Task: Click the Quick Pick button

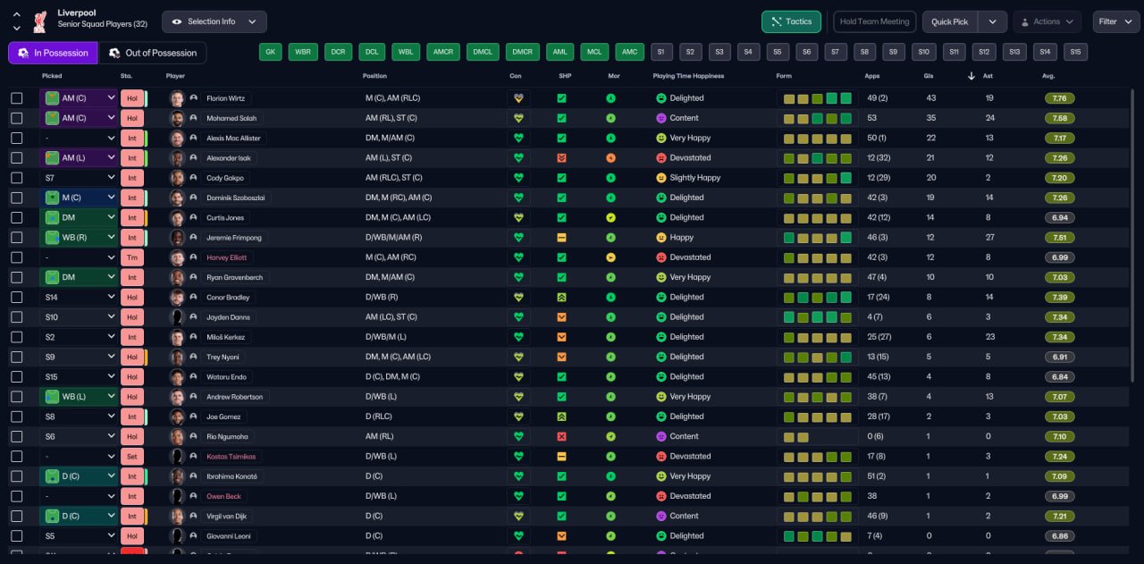Action: [949, 21]
